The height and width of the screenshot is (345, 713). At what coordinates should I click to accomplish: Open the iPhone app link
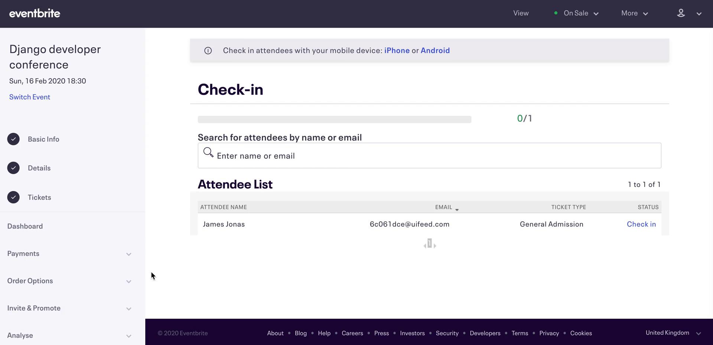pos(397,50)
